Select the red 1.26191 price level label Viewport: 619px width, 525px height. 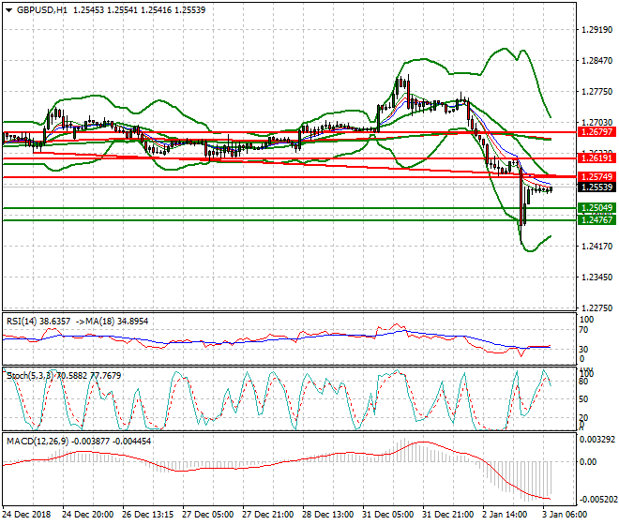point(596,158)
